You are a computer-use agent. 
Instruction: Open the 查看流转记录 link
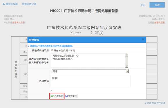pyautogui.click(x=29, y=4)
